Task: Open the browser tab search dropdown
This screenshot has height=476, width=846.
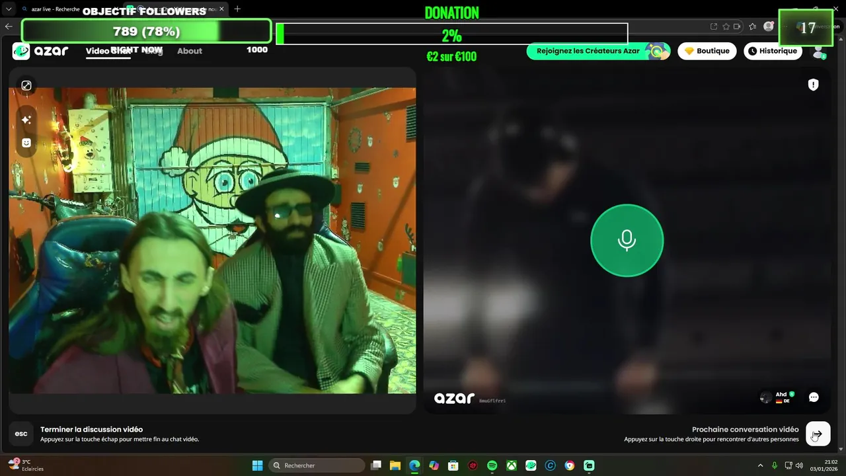Action: 9,9
